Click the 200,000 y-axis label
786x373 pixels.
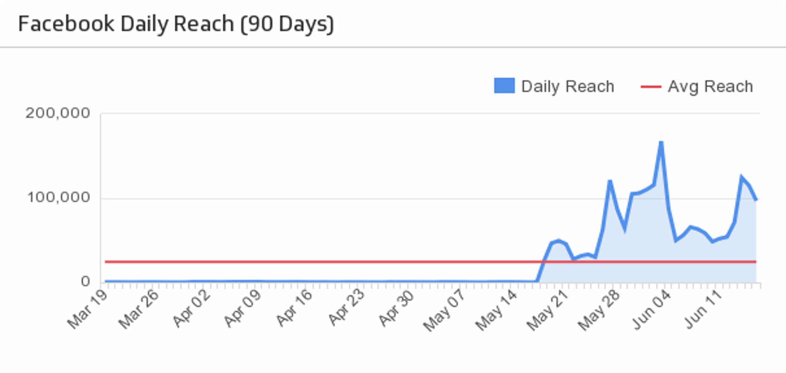(58, 113)
